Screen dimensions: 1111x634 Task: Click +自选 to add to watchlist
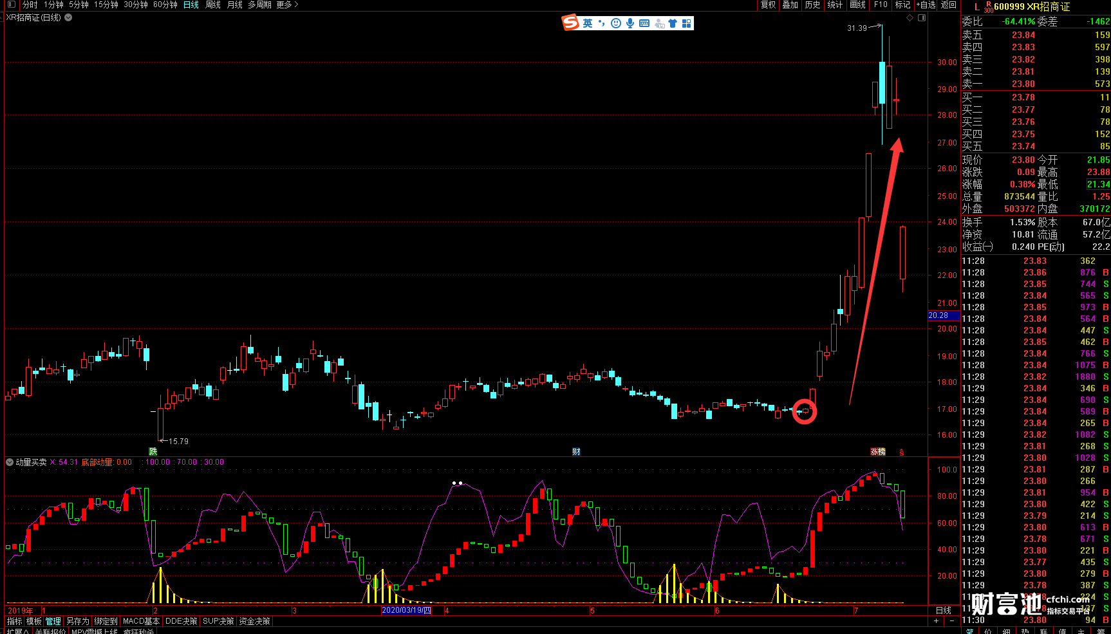926,5
